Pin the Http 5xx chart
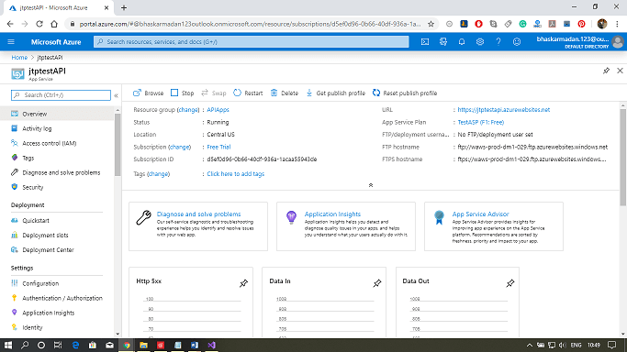 click(243, 283)
